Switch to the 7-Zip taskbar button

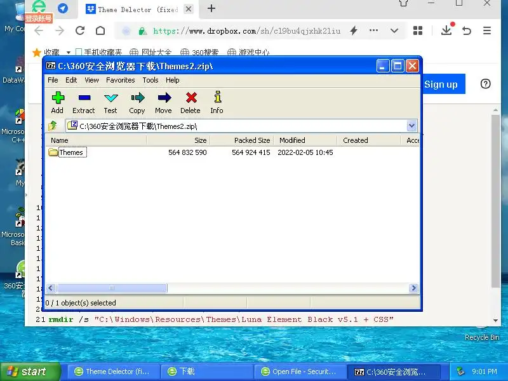click(394, 371)
